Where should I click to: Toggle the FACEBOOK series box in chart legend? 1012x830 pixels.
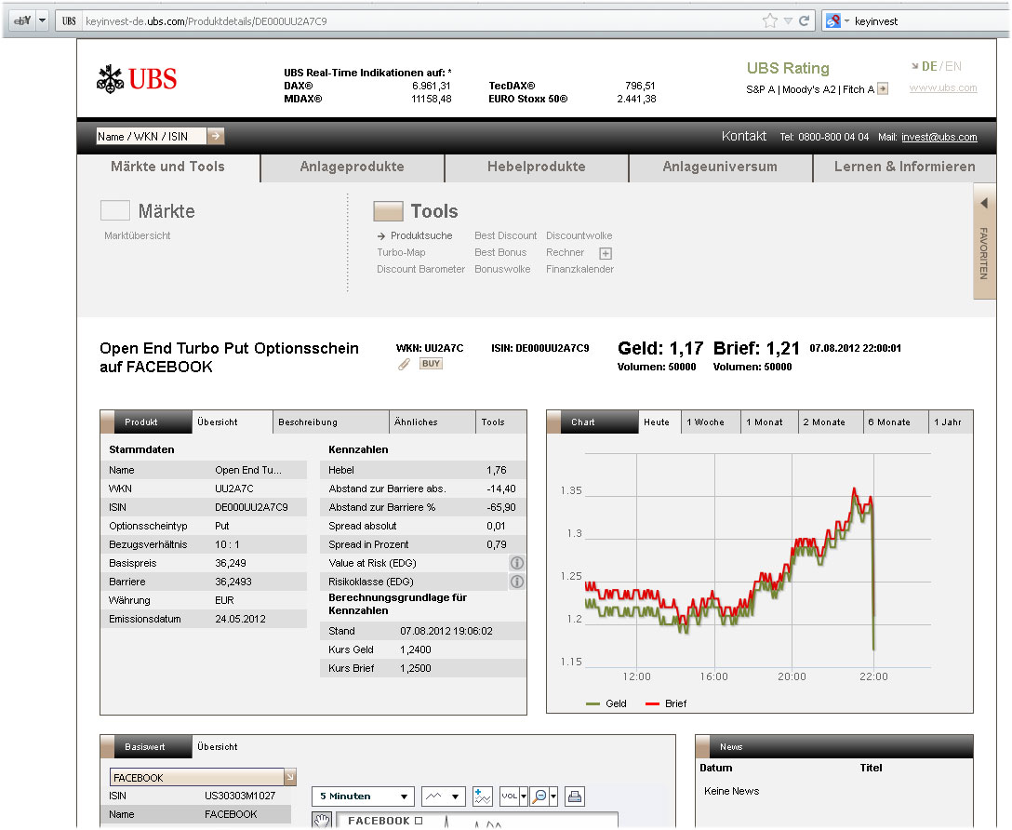pyautogui.click(x=419, y=821)
